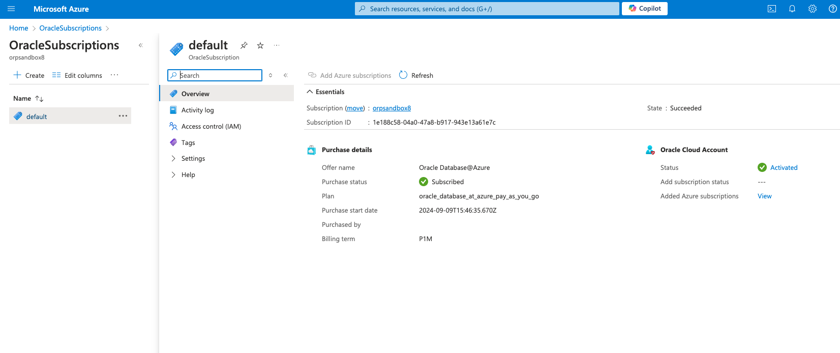Open the help question mark icon
Screen dimensions: 840x353
tap(833, 9)
